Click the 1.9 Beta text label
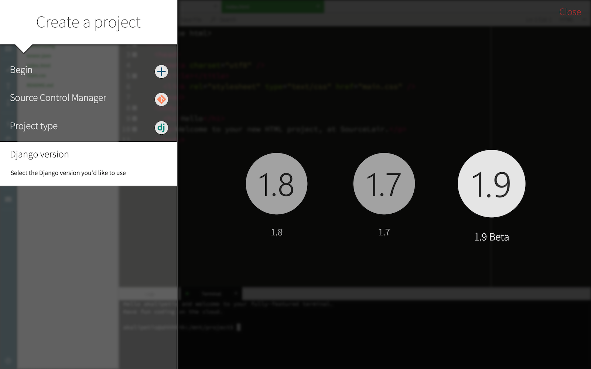The image size is (591, 369). click(x=491, y=237)
